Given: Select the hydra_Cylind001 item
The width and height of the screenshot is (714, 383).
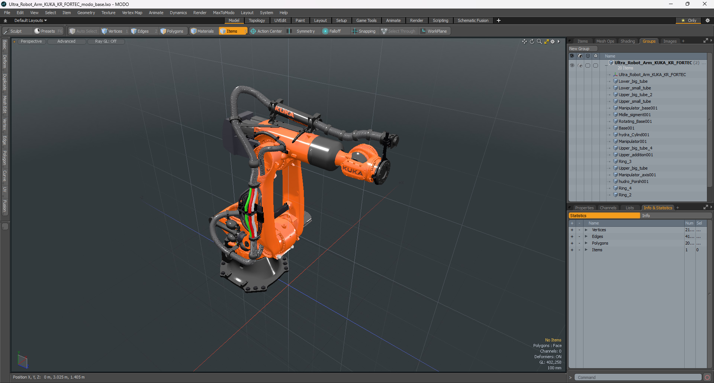Looking at the screenshot, I should (x=634, y=135).
